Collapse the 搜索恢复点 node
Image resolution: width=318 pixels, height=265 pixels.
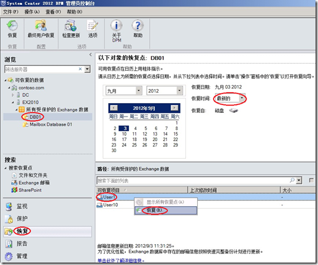6,168
